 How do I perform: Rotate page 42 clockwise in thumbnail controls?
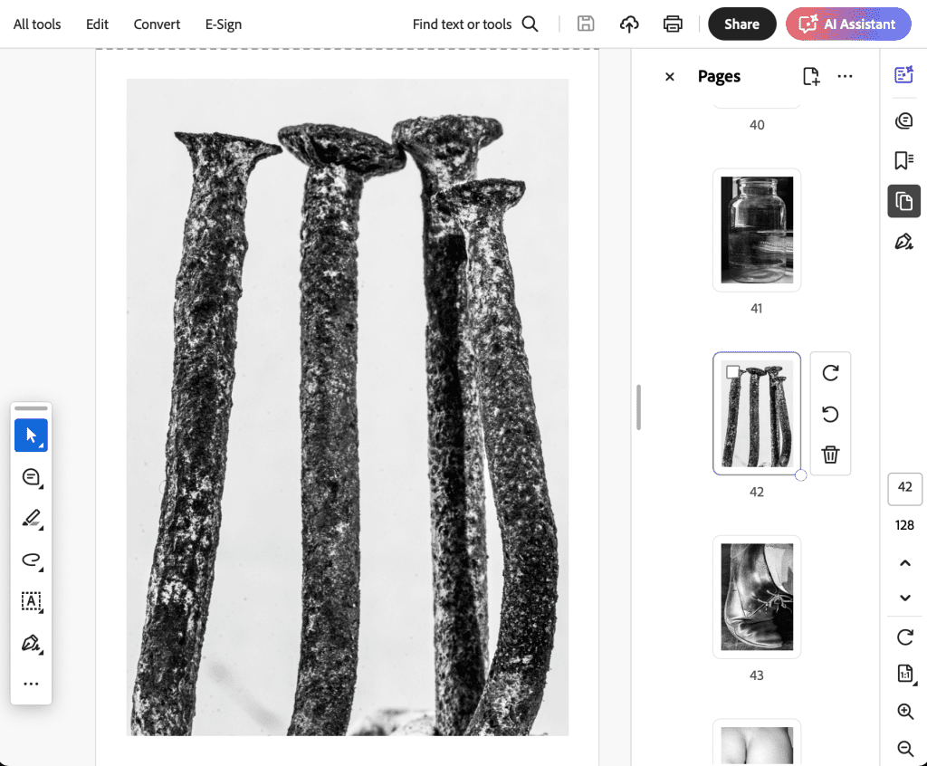click(830, 373)
